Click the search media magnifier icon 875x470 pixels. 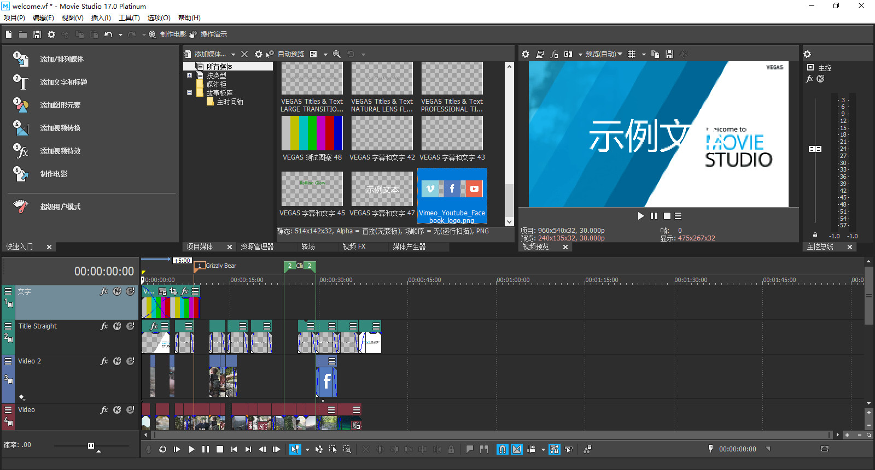point(337,54)
